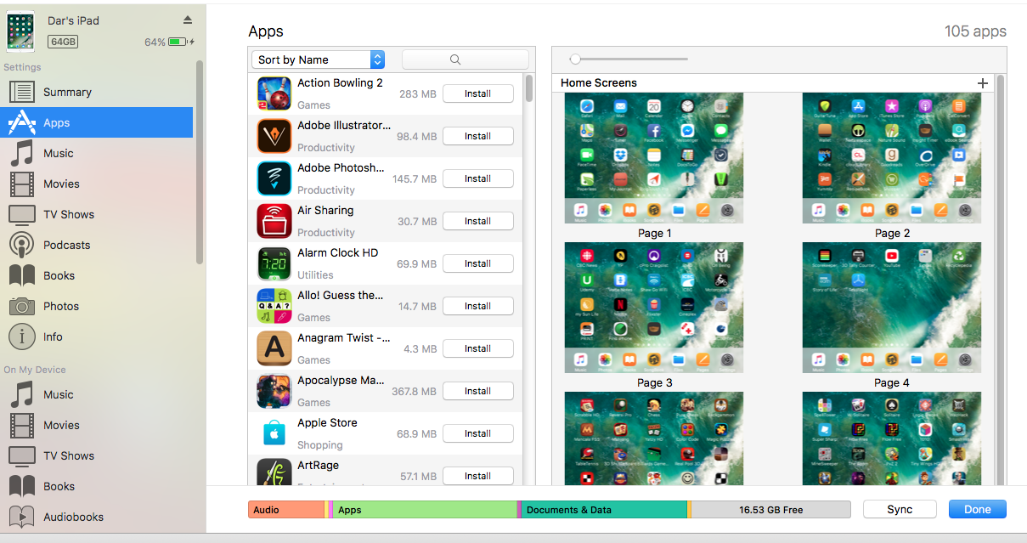Click the battery indicator at 64%
Screen dimensions: 1027x543
[x=178, y=42]
